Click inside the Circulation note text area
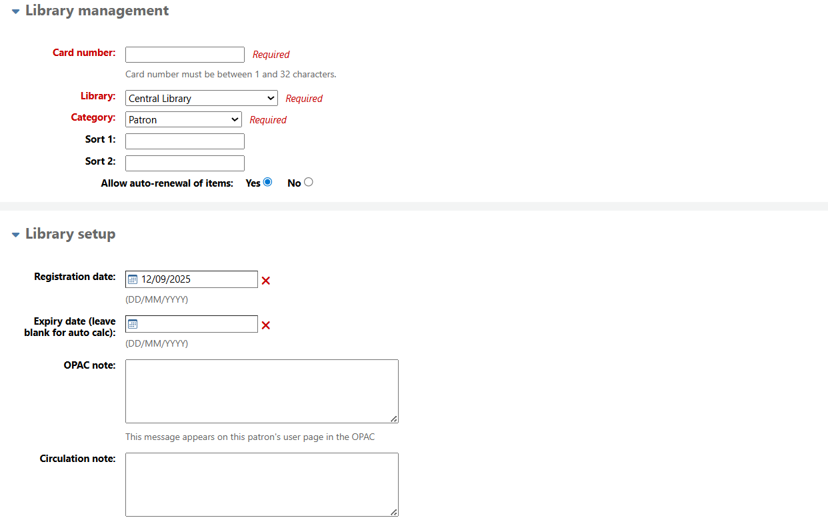 tap(262, 485)
